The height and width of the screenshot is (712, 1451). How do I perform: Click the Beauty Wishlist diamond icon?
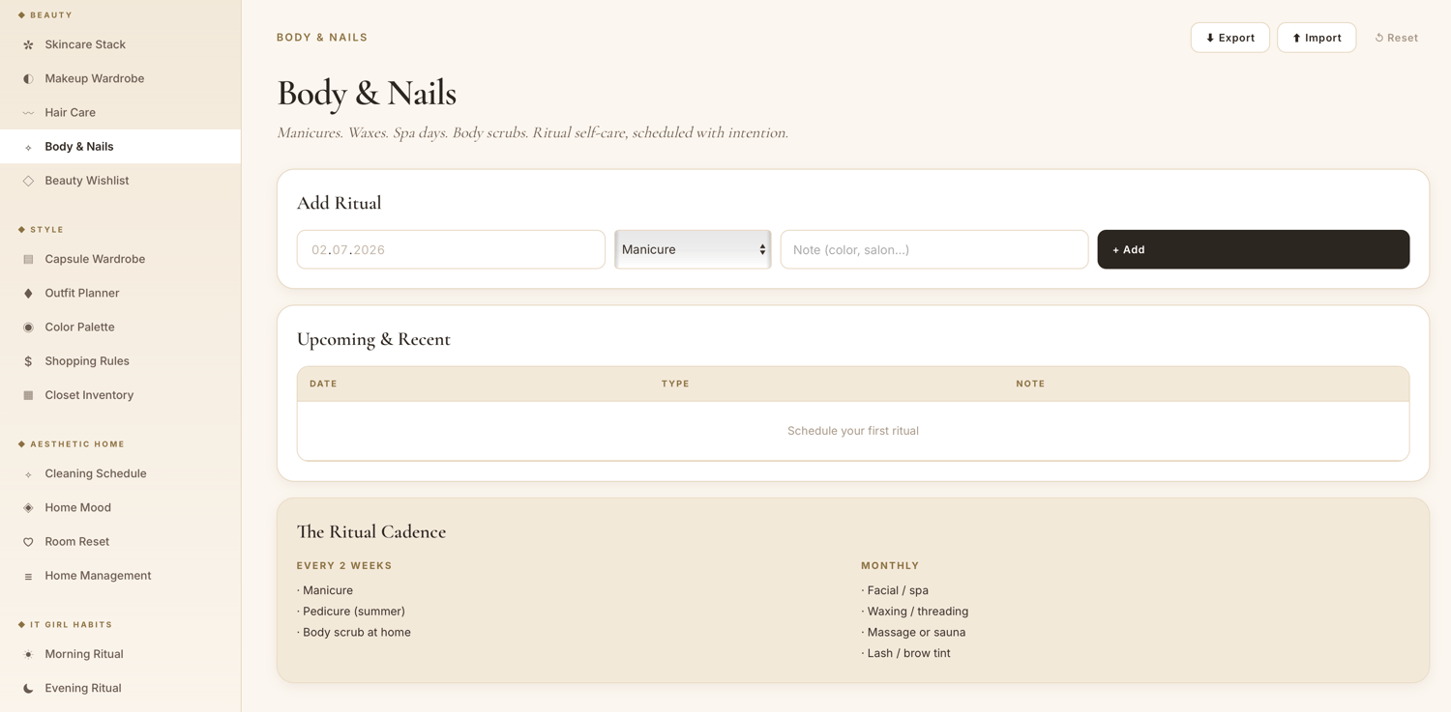(28, 181)
